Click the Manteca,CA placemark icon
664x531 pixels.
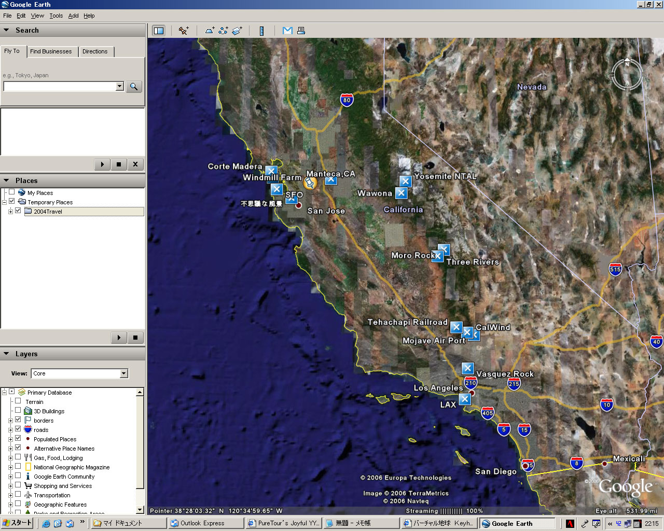click(331, 180)
